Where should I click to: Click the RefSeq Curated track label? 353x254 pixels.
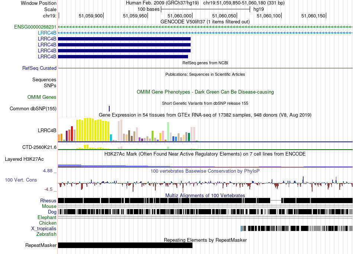tap(39, 68)
